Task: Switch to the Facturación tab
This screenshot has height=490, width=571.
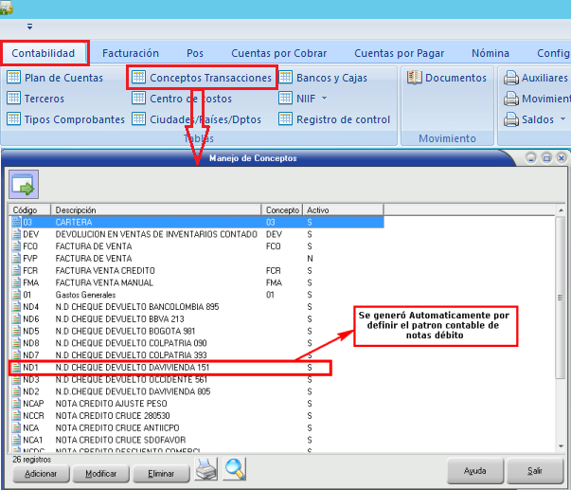Action: coord(131,53)
